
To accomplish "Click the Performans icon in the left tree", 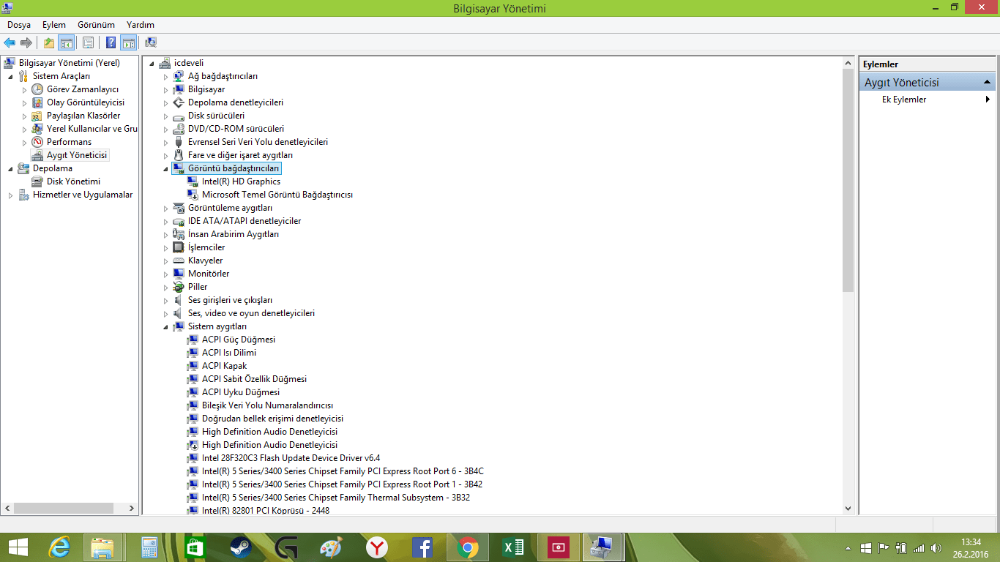I will point(37,142).
